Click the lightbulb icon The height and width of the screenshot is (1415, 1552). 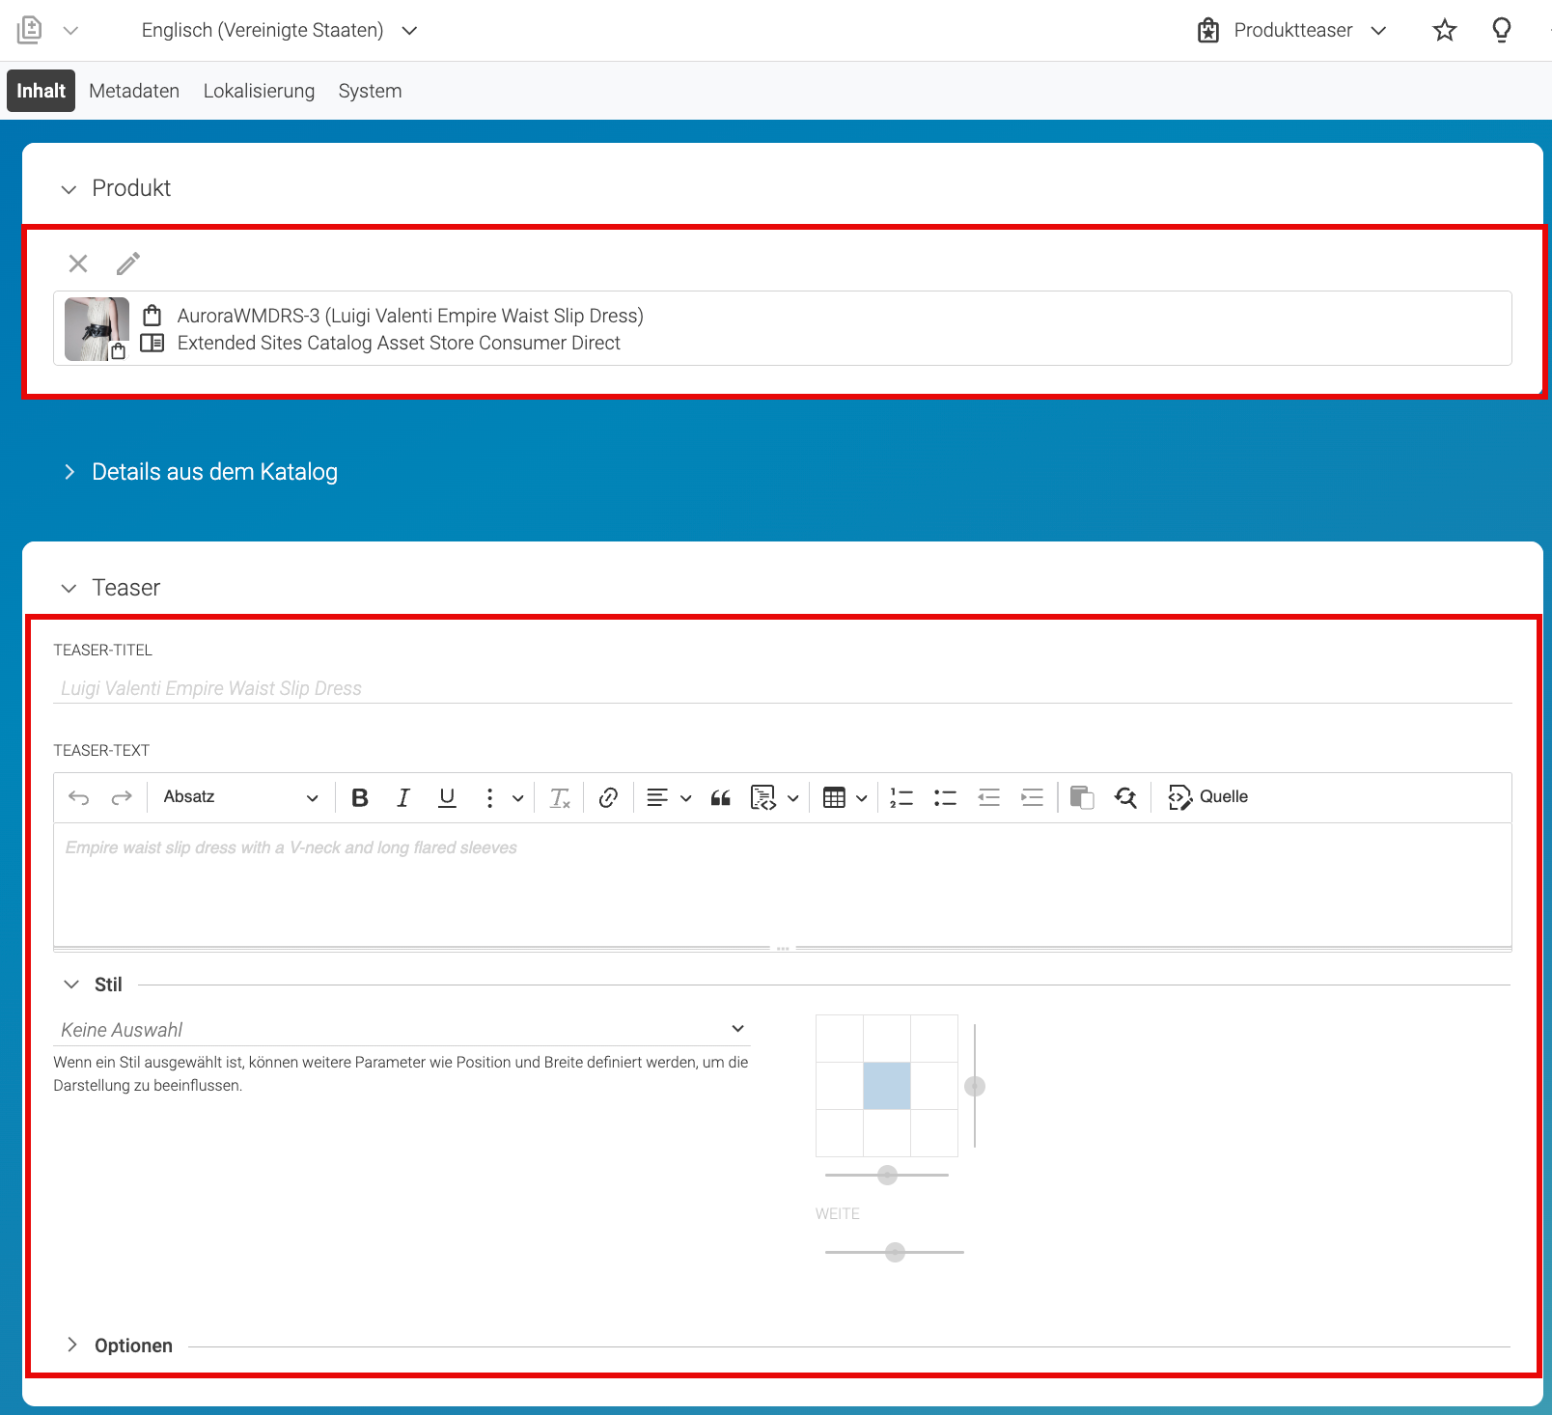(1502, 31)
